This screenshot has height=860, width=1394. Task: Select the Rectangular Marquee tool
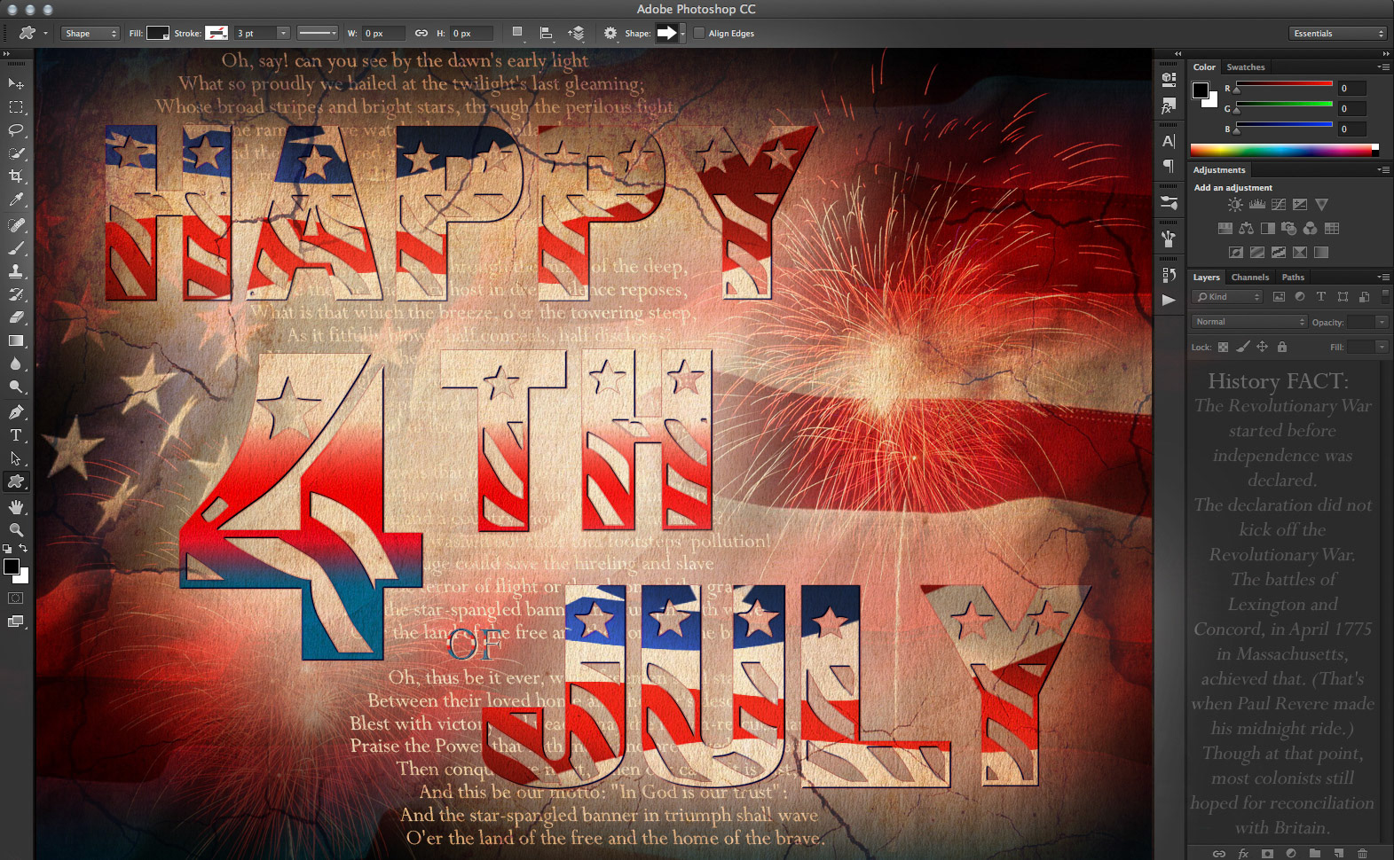pyautogui.click(x=16, y=106)
